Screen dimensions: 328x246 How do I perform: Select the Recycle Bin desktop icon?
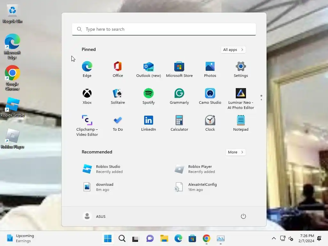pyautogui.click(x=12, y=14)
